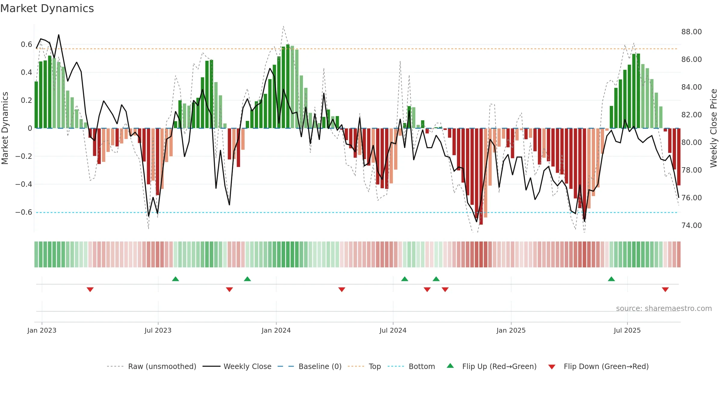This screenshot has width=722, height=406.
Task: Click the cyan dotted Bottom line sample in legend
Action: [396, 366]
